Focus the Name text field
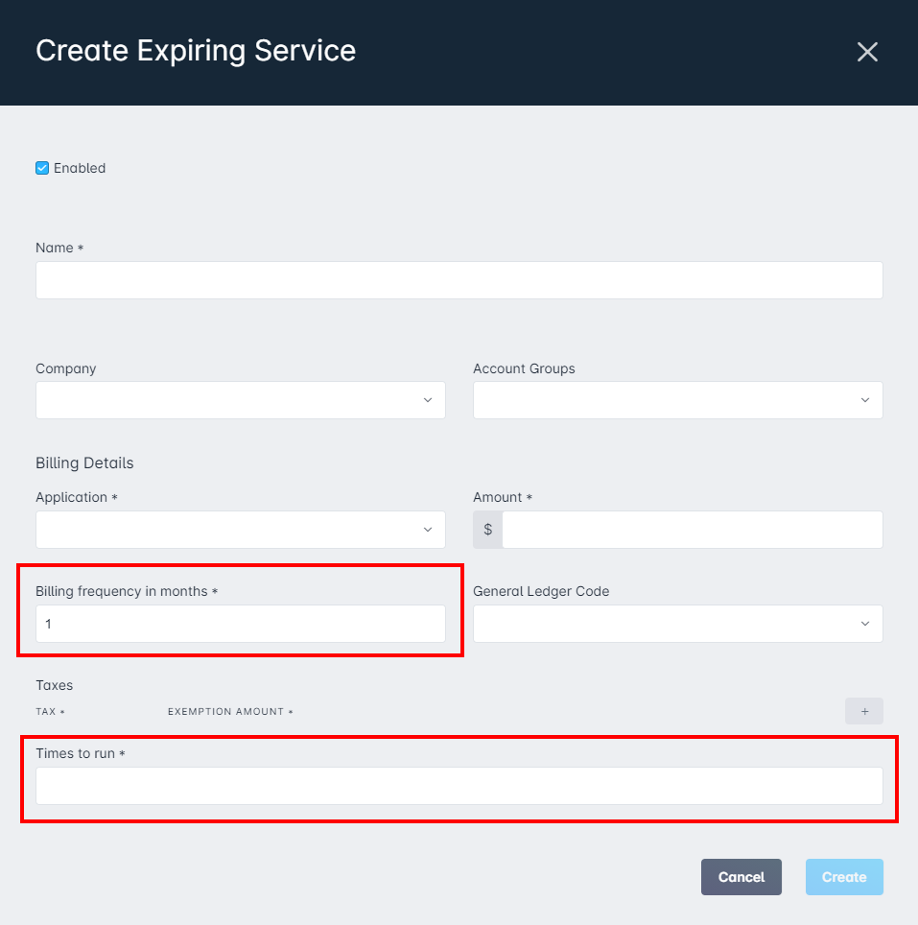 459,280
